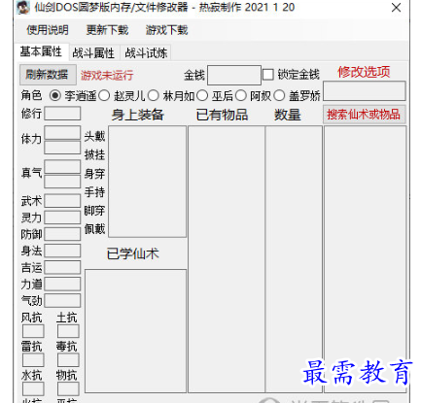Image resolution: width=421 pixels, height=403 pixels.
Task: Switch to the 基本属性 tab
Action: (x=41, y=51)
